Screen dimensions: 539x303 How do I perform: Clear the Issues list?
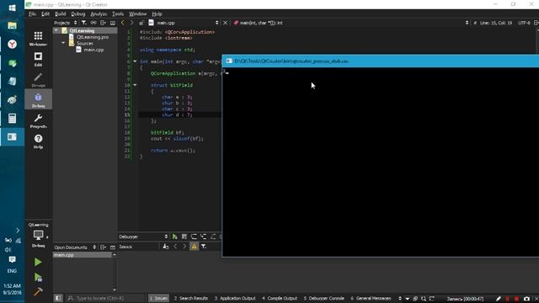pyautogui.click(x=166, y=247)
